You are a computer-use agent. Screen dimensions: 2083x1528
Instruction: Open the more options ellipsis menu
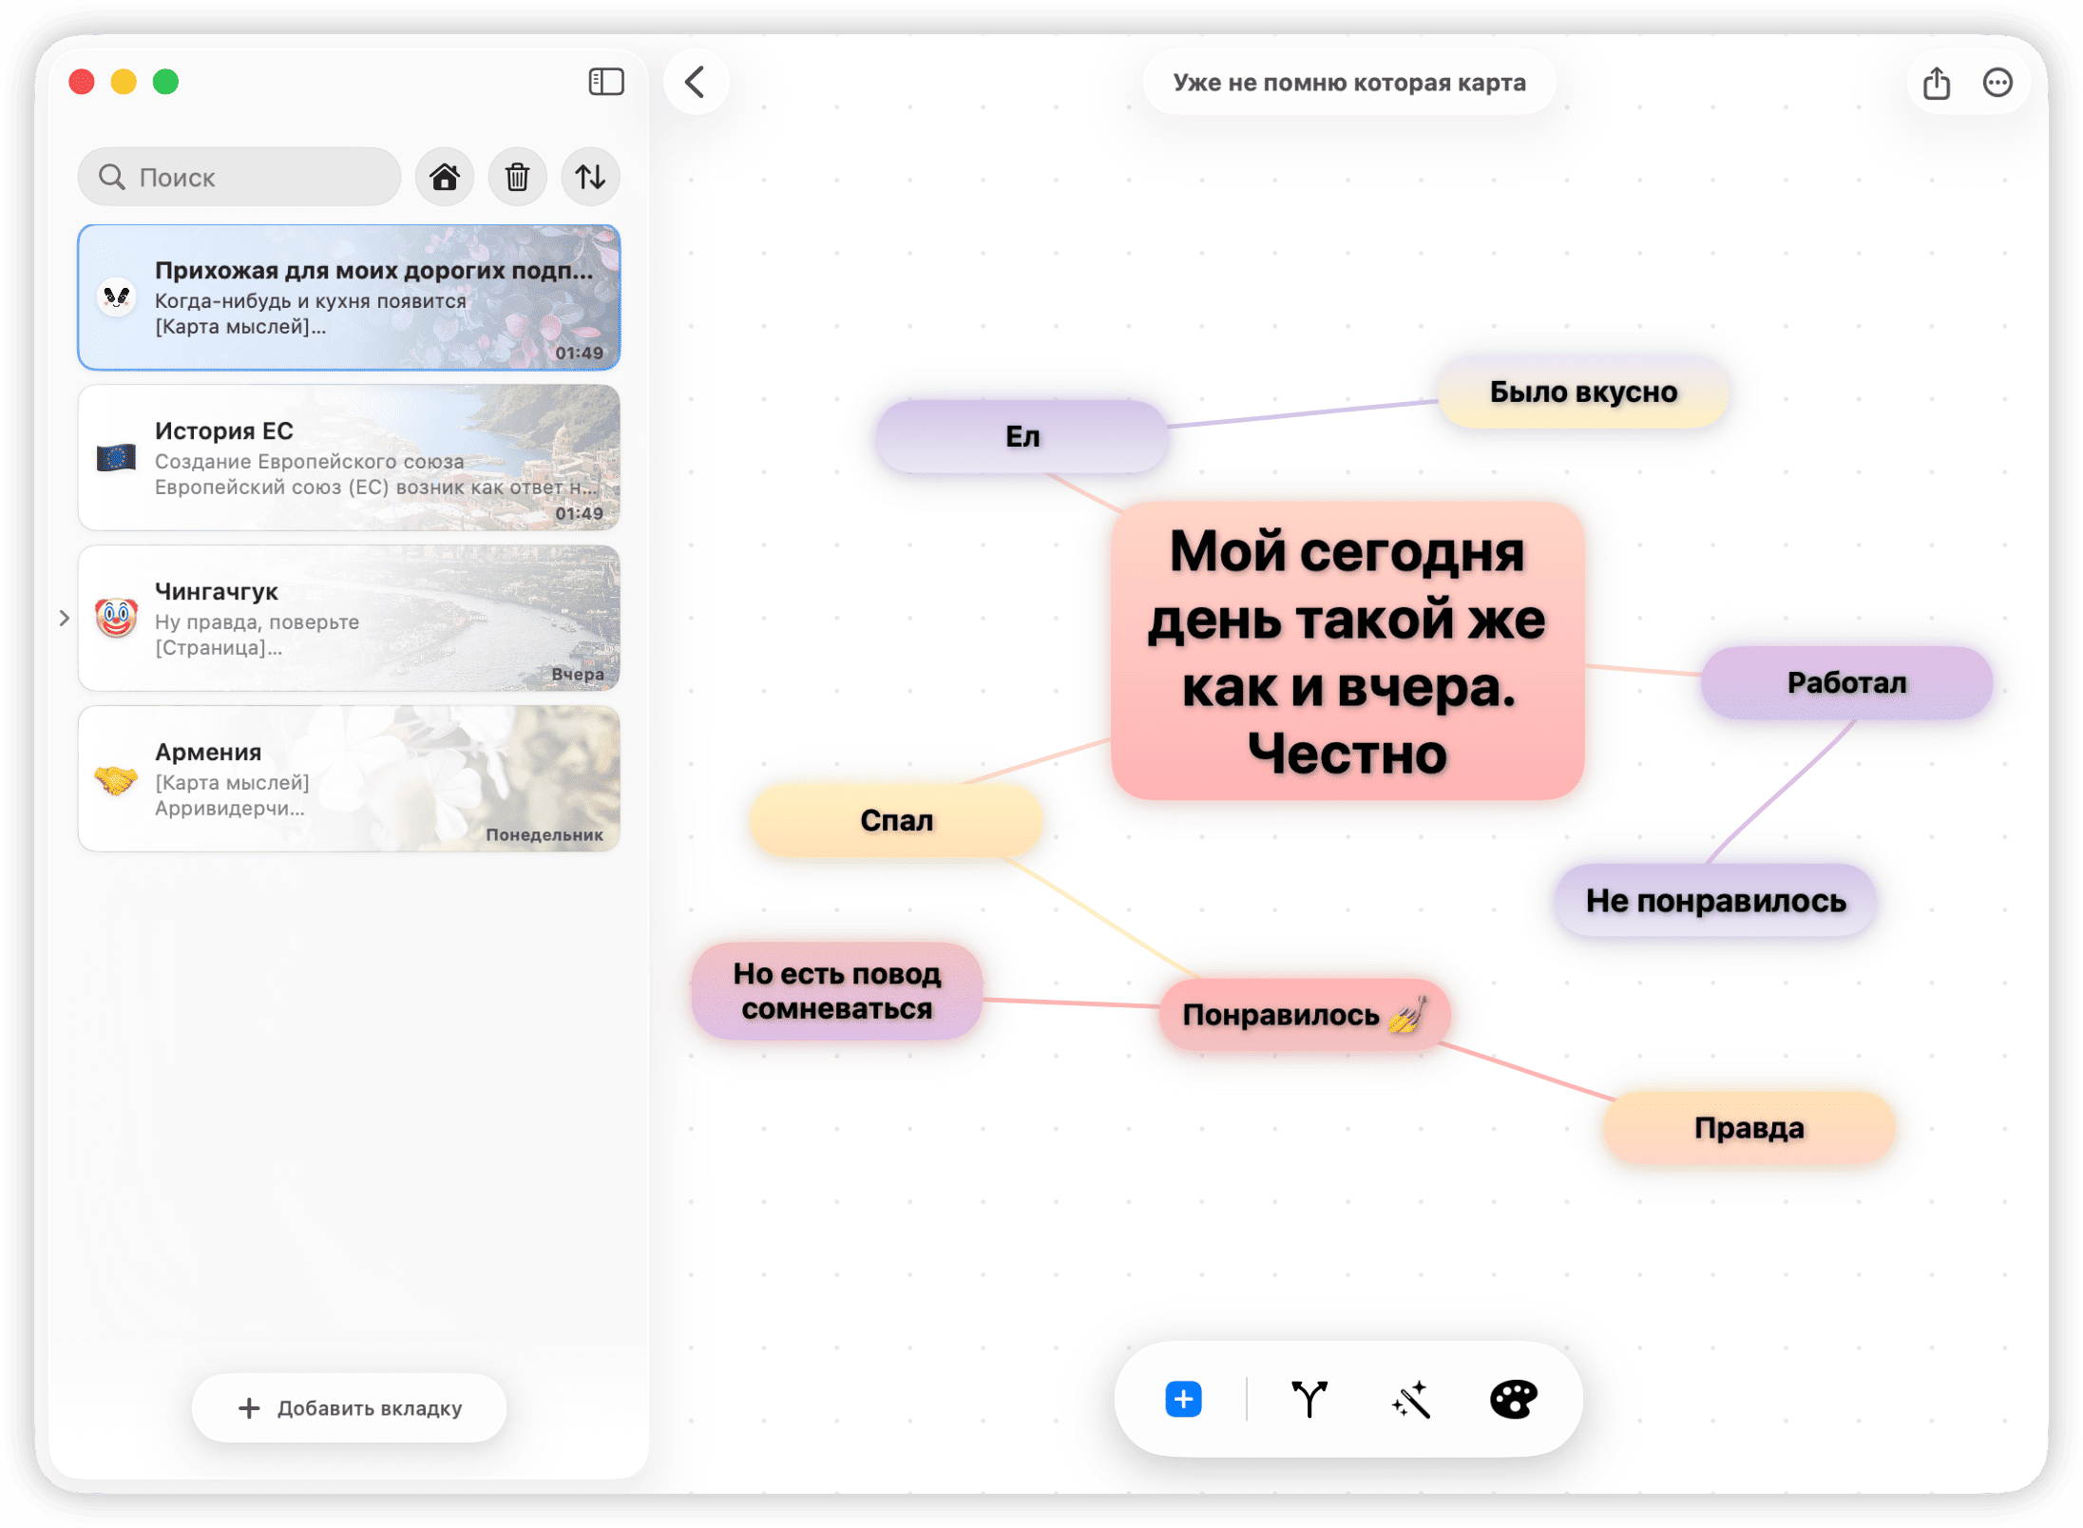click(1997, 83)
